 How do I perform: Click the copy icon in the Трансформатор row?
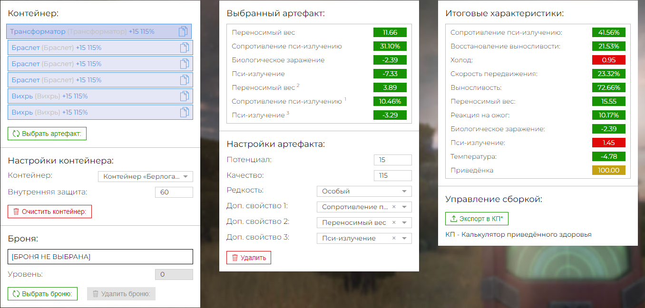point(183,32)
